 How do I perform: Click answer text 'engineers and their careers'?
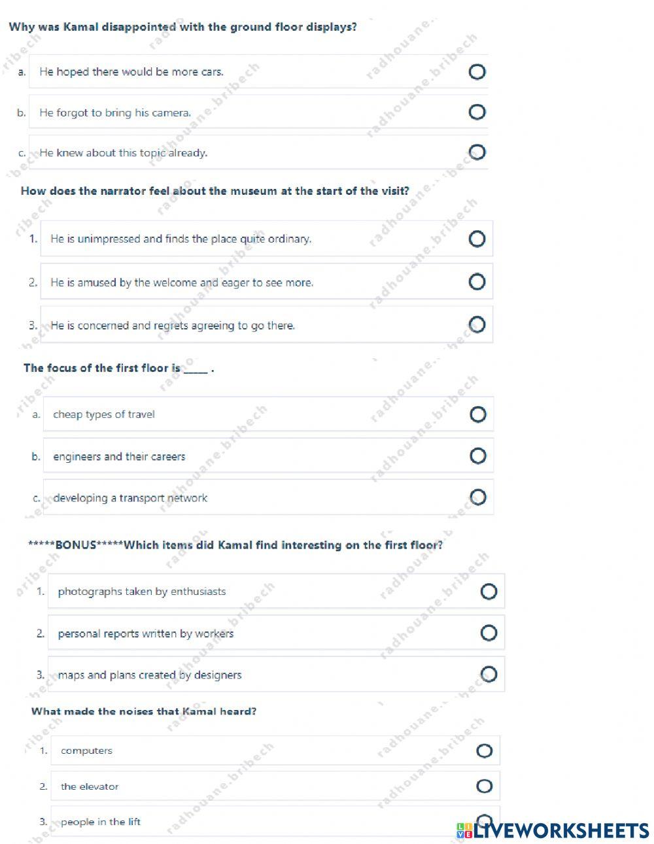pyautogui.click(x=119, y=456)
